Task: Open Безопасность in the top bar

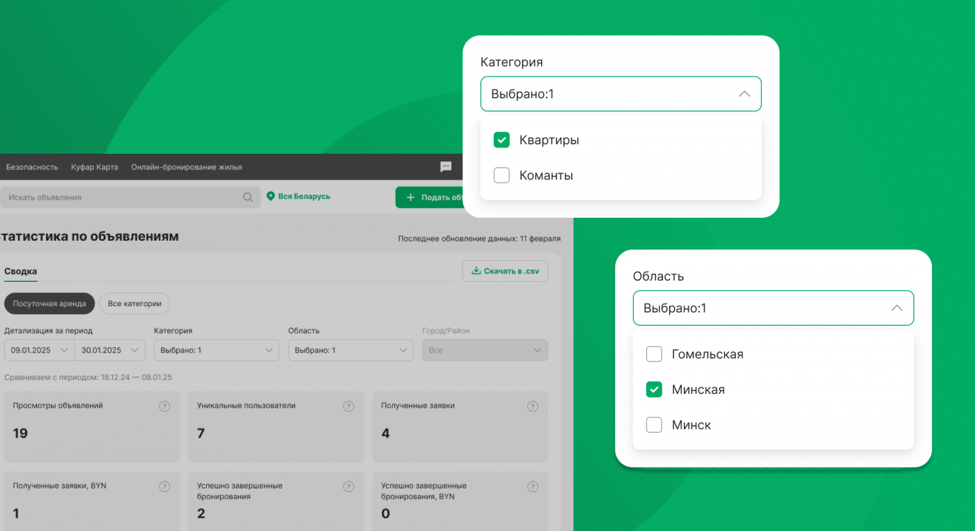Action: 32,167
